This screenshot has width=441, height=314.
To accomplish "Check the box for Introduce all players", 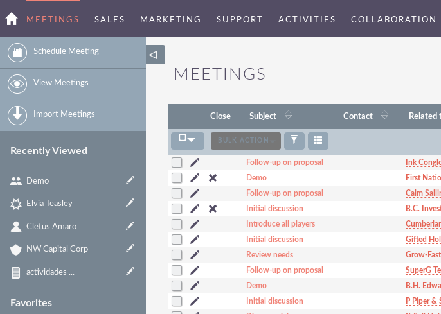I will (x=177, y=224).
